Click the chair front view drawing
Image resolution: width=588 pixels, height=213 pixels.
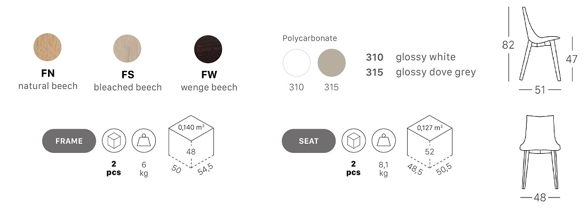(540, 152)
